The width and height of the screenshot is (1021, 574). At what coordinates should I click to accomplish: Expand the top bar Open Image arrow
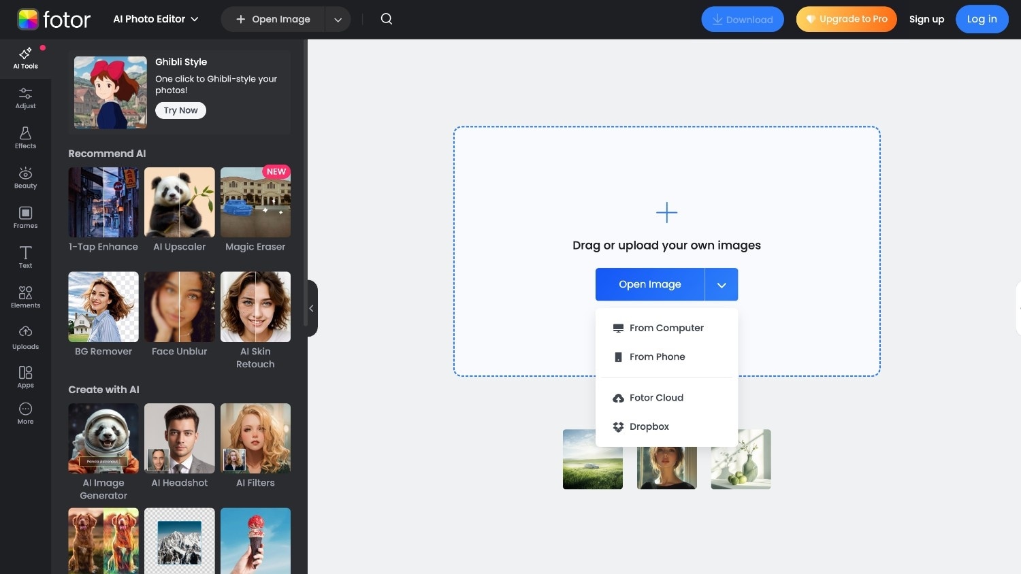(338, 20)
